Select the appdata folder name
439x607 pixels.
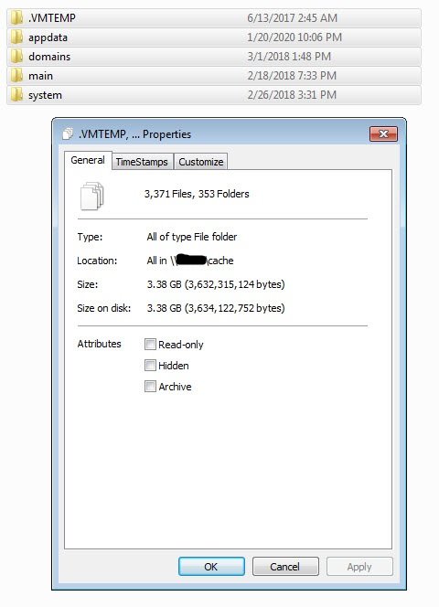tap(48, 37)
